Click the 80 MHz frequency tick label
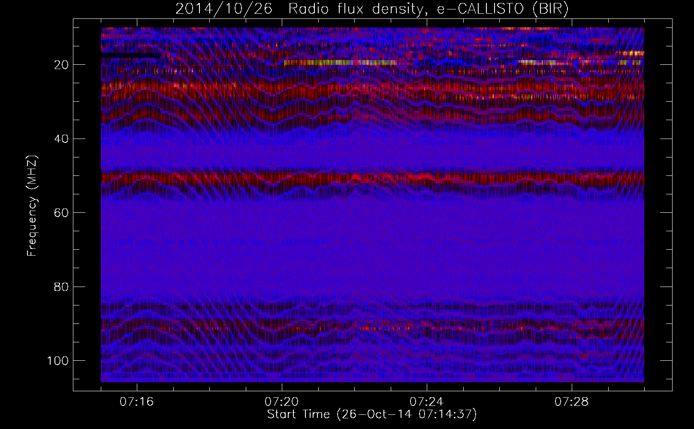The height and width of the screenshot is (429, 694). click(62, 287)
